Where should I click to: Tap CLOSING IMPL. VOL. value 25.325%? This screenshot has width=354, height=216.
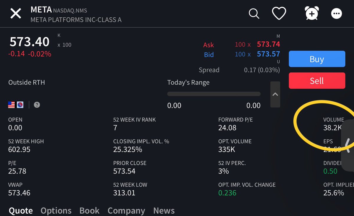128,149
